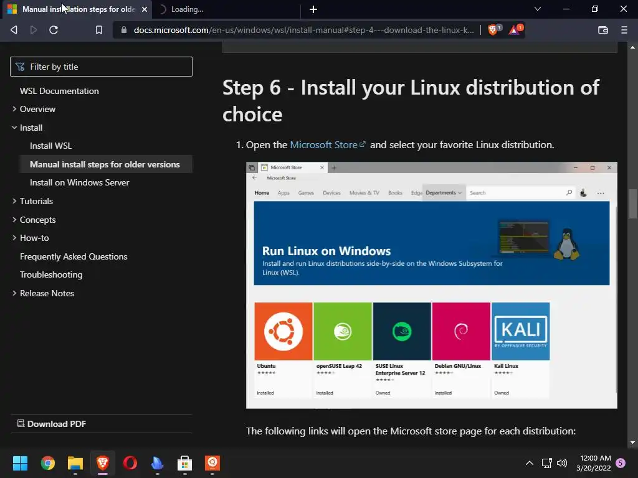Open Frequently Asked Questions
This screenshot has width=638, height=478.
coord(74,256)
